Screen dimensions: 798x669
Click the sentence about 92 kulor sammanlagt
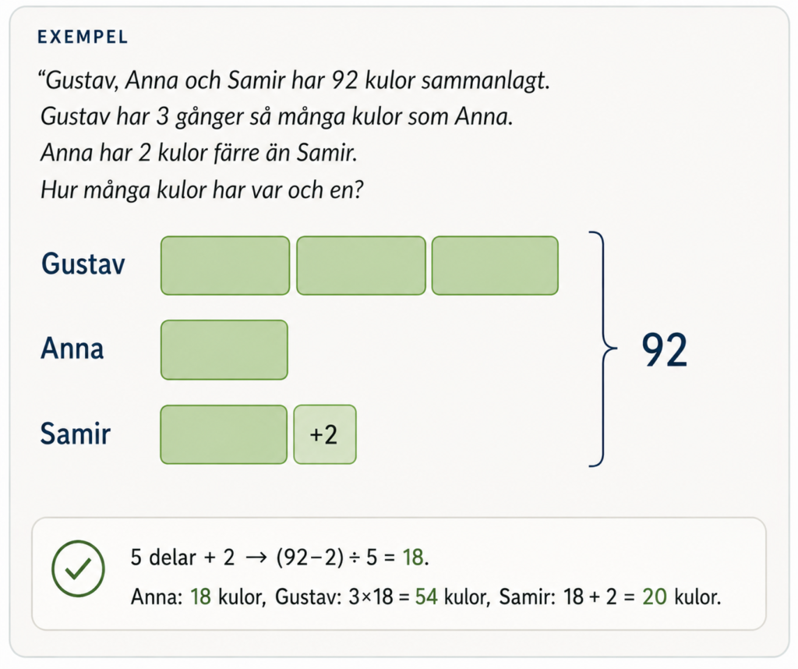pyautogui.click(x=294, y=80)
